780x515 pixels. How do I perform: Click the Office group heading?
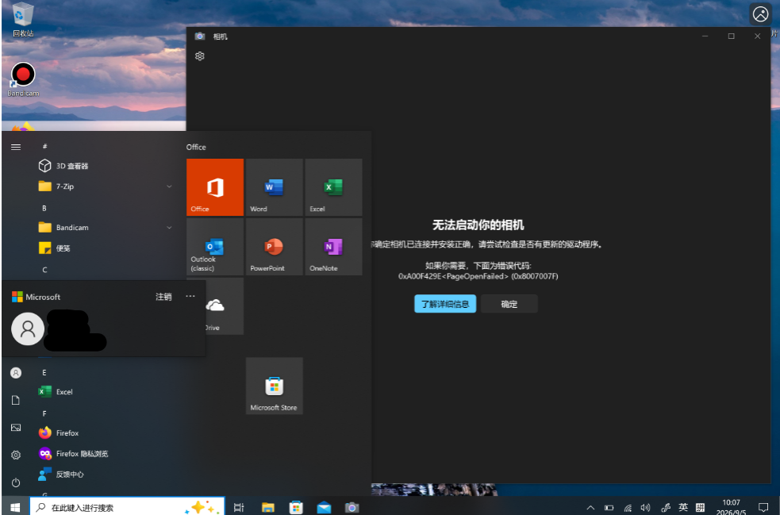[x=196, y=147]
